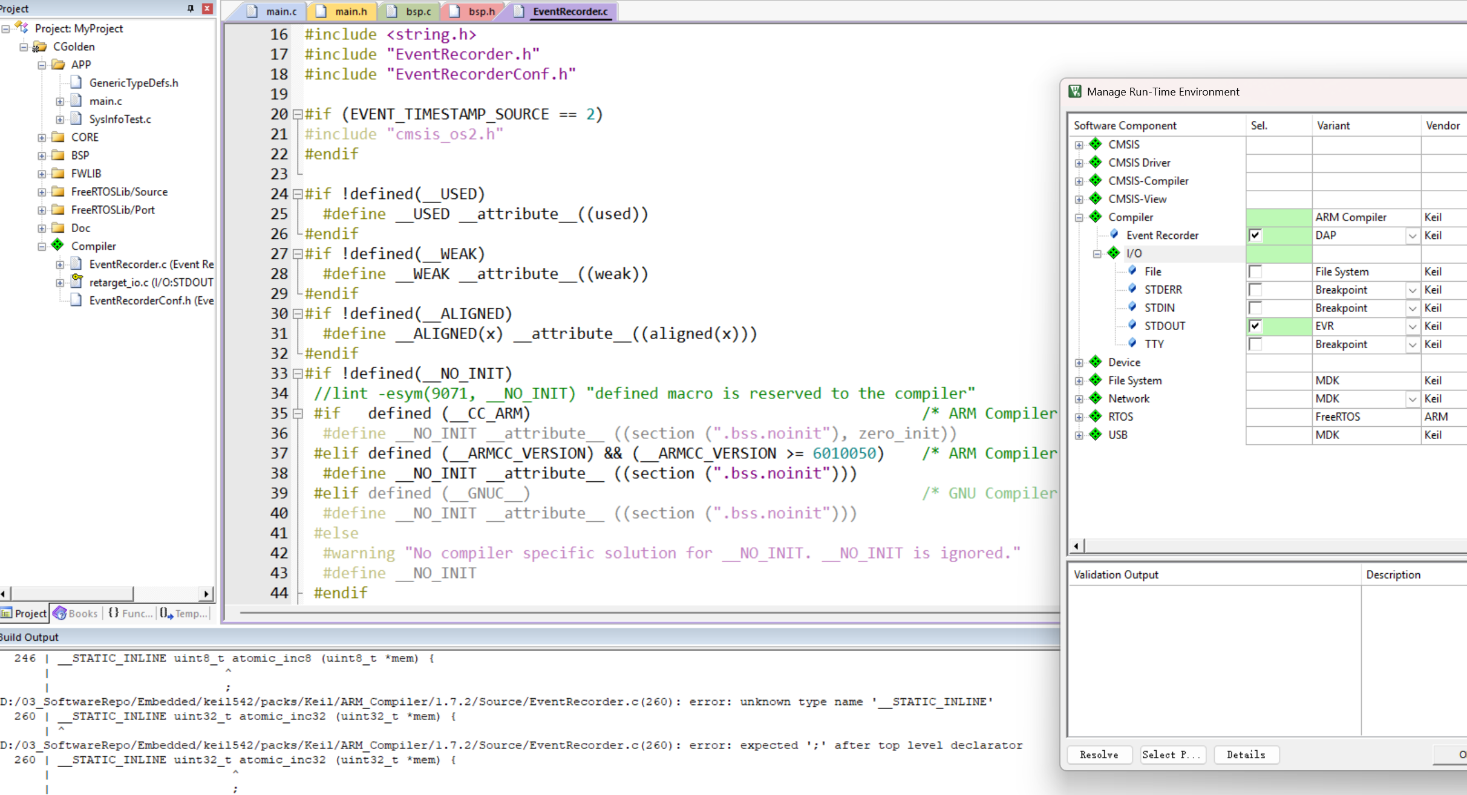Click the APP folder icon
This screenshot has height=795, width=1467.
[x=58, y=64]
